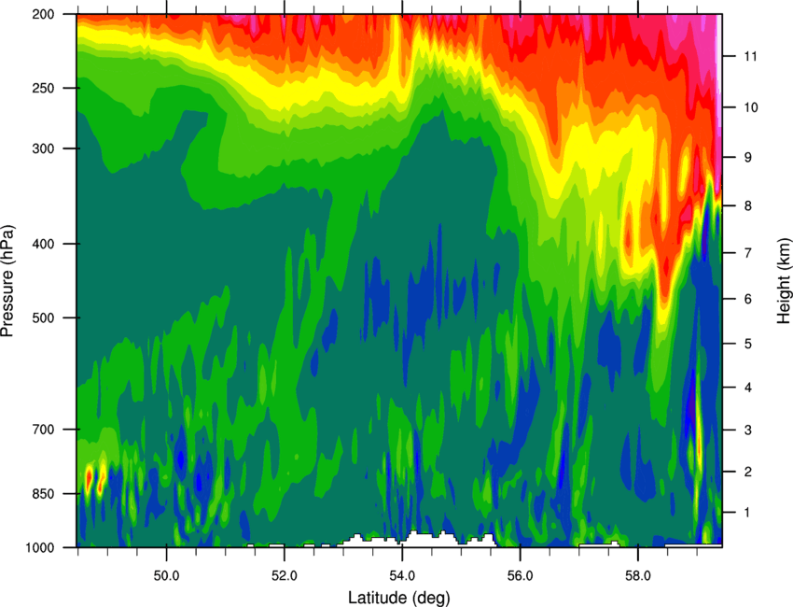Click the 2 km height label
The height and width of the screenshot is (607, 793).
[x=748, y=472]
